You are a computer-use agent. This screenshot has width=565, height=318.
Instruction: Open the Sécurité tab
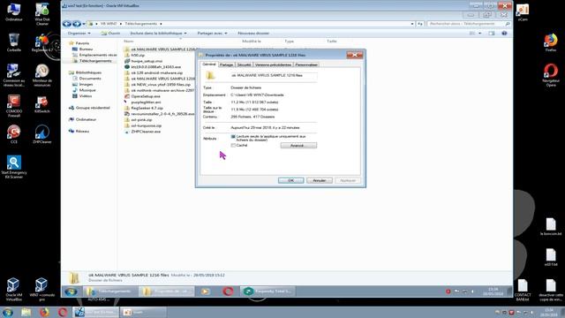coord(244,64)
